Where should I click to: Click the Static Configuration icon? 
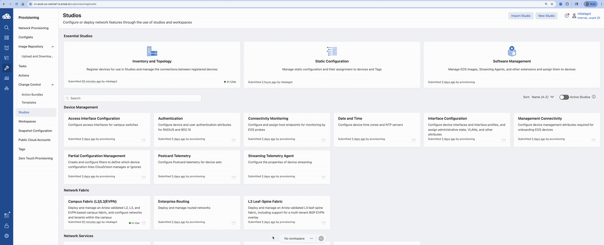(x=332, y=51)
